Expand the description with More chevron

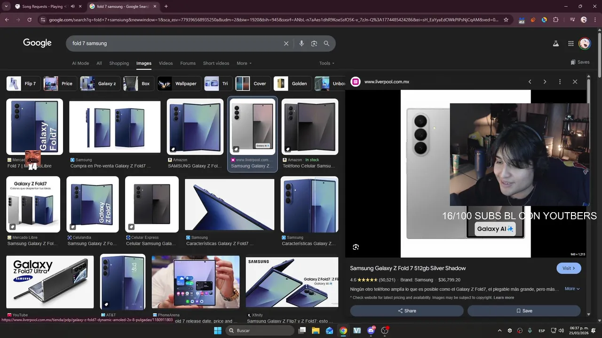572,289
